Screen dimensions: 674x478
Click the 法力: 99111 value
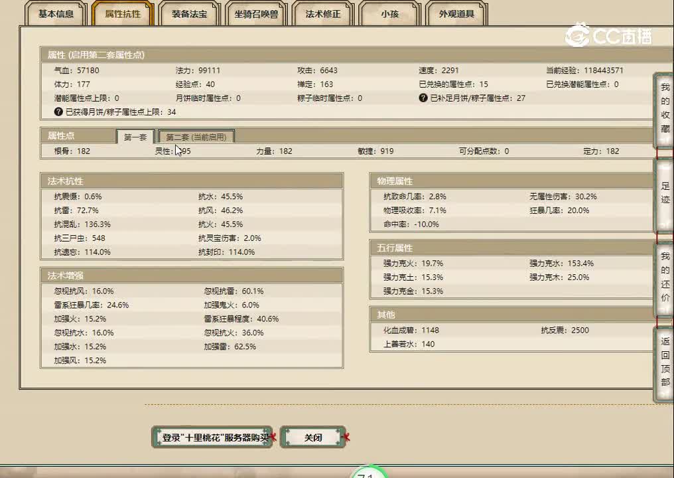tap(198, 70)
